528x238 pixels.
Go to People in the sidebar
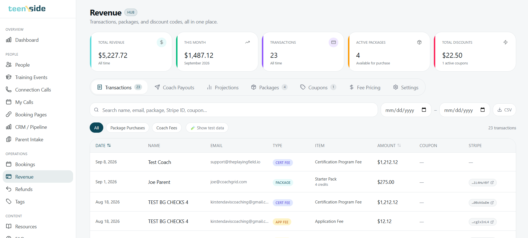38,65
